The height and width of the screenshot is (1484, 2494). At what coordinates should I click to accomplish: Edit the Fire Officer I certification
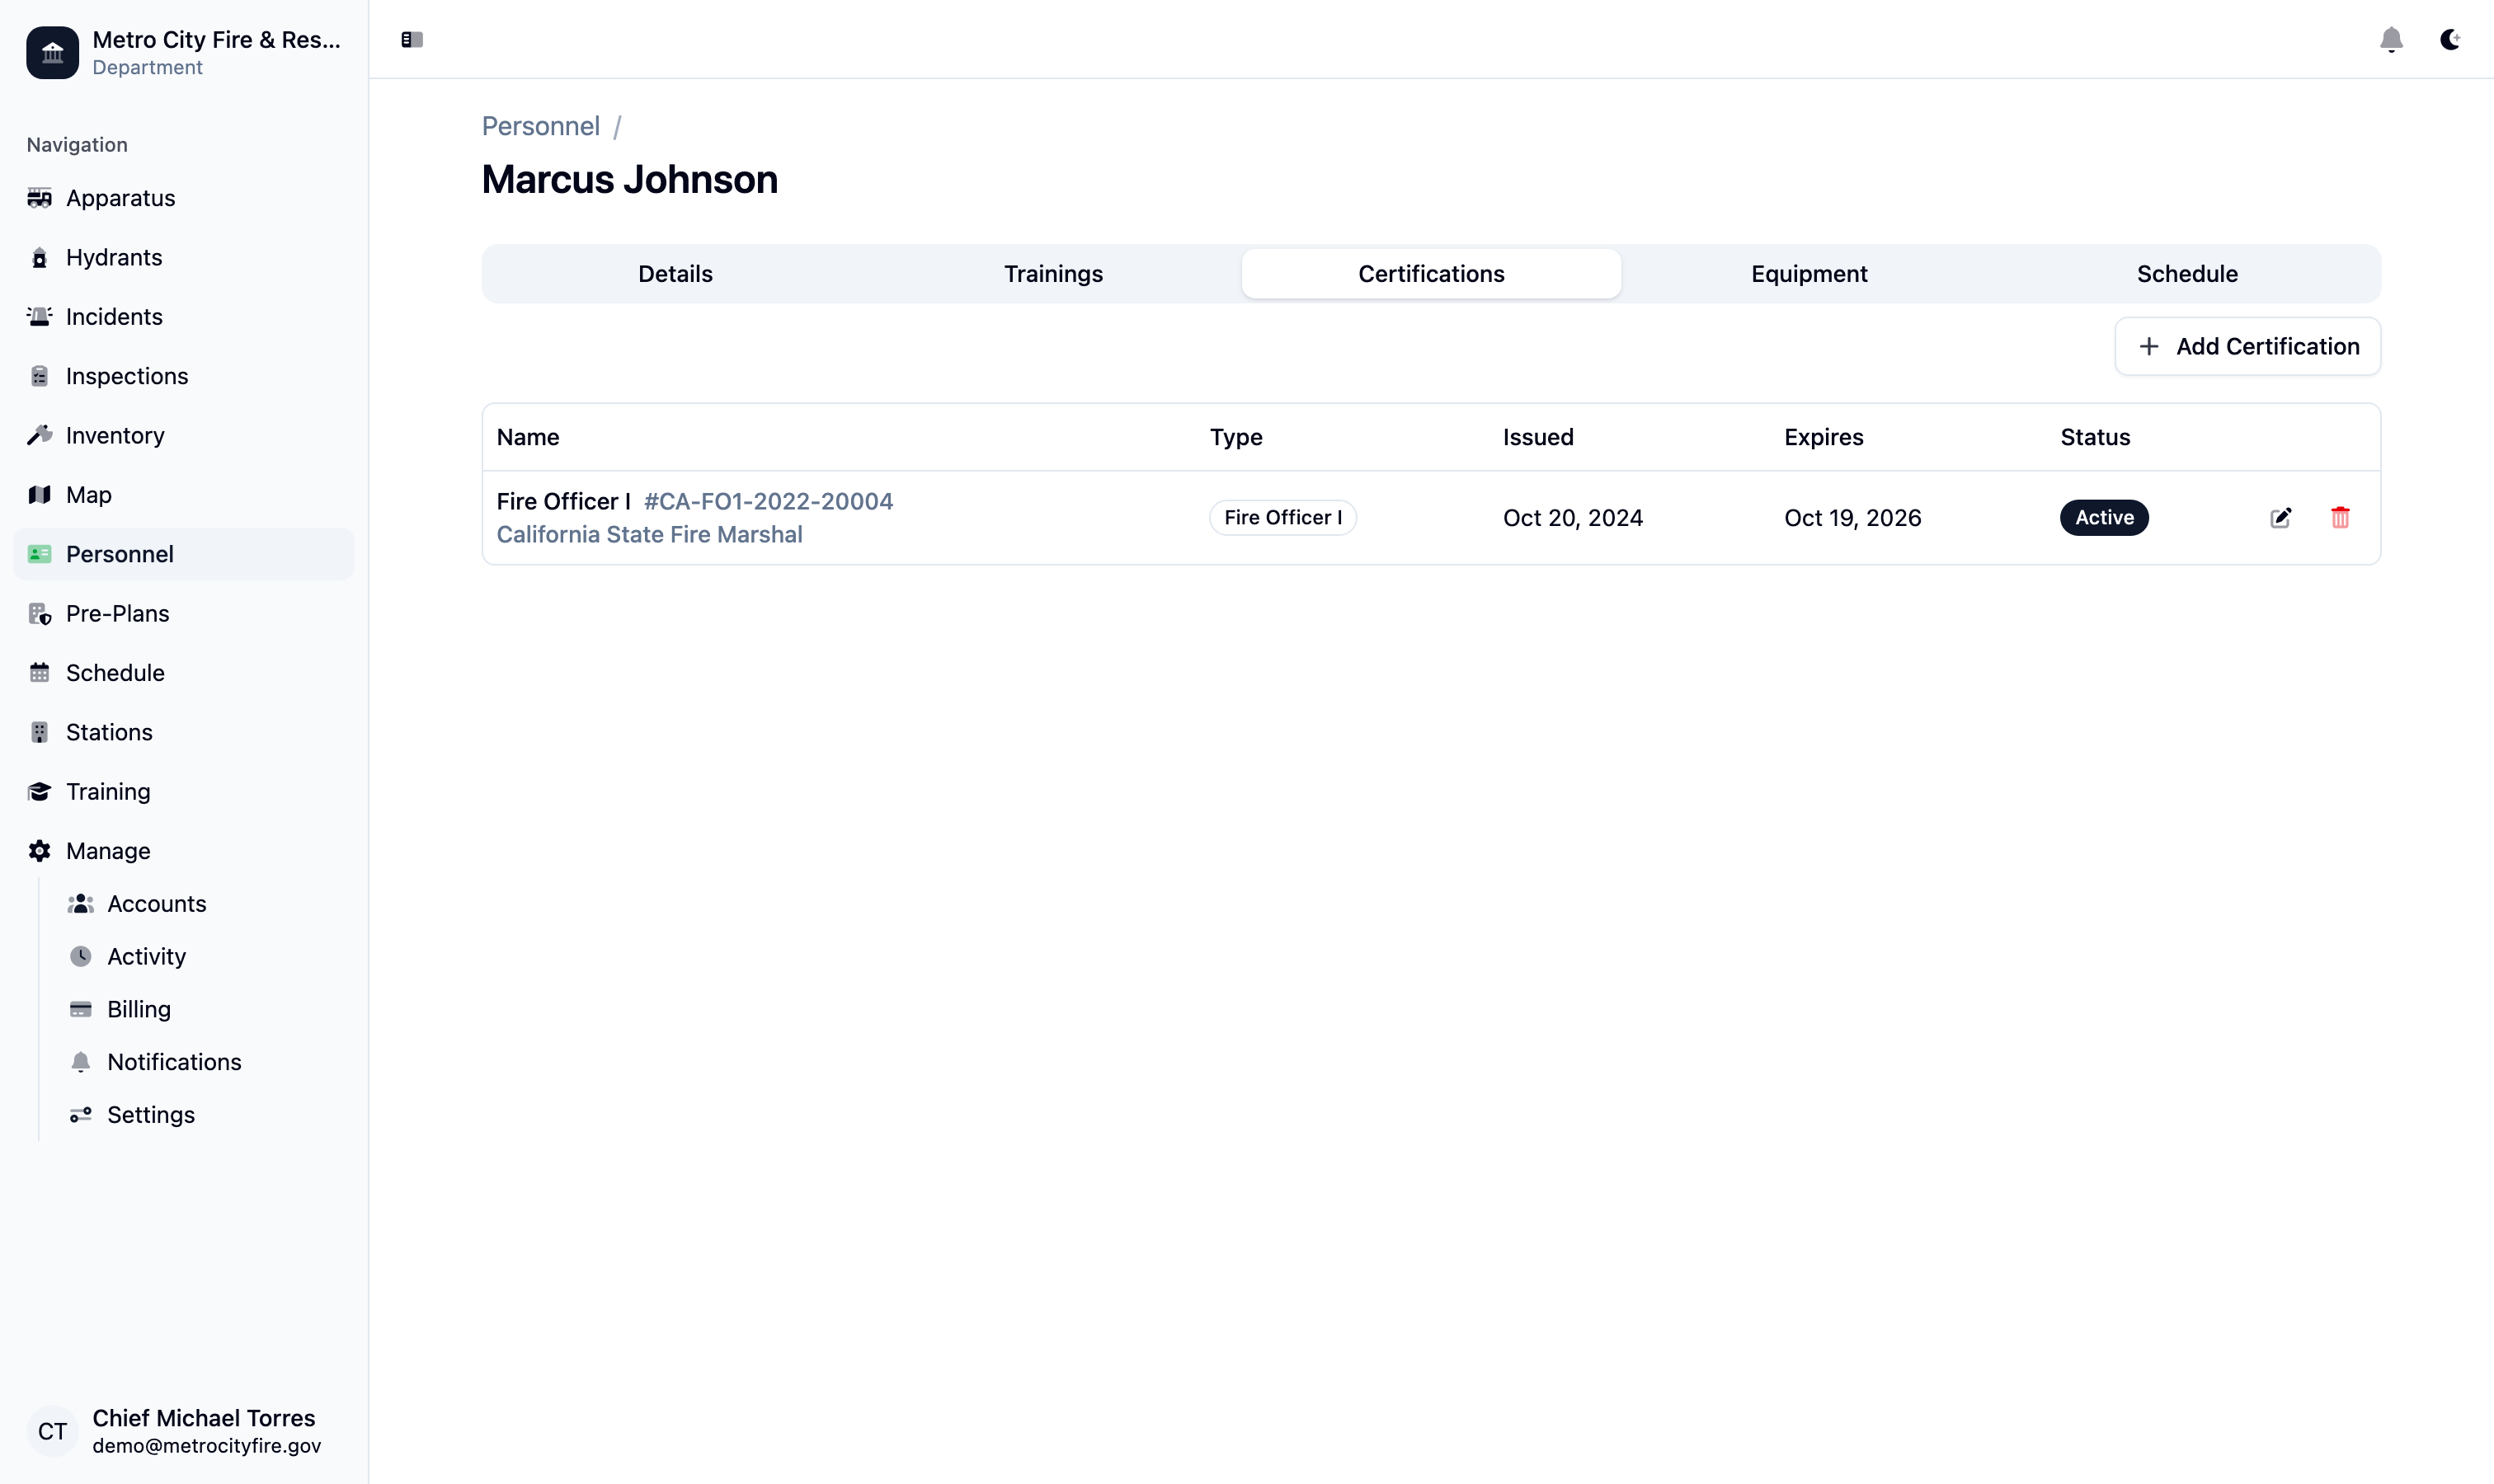pyautogui.click(x=2280, y=518)
